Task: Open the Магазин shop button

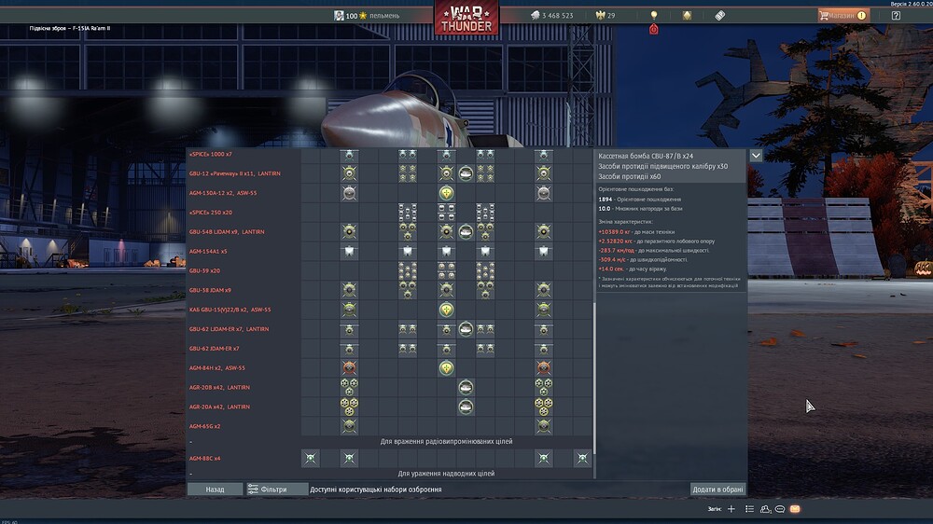Action: (x=843, y=16)
